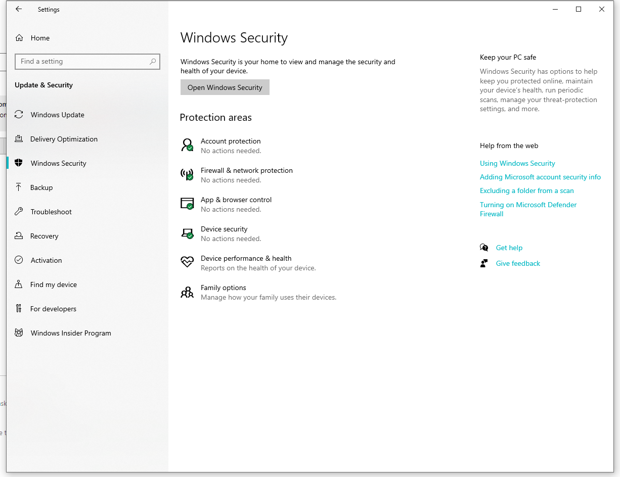Open Account protection area

coord(221,146)
